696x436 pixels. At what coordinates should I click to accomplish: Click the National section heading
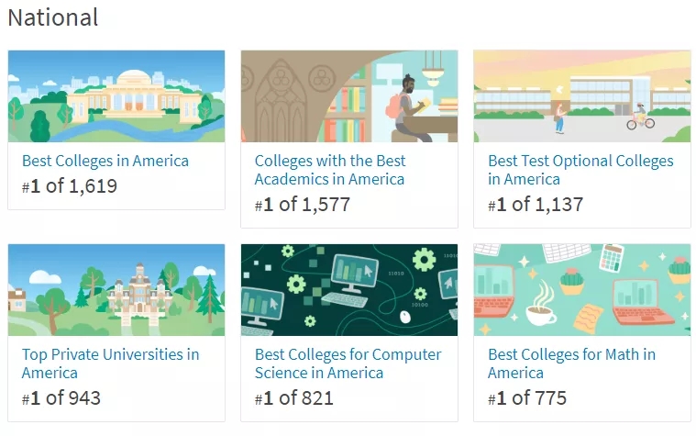coord(52,17)
